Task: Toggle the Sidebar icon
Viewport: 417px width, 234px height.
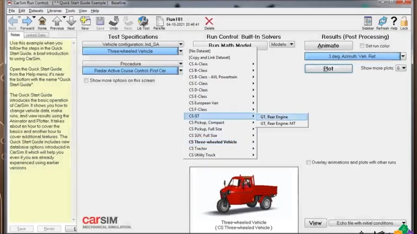Action: [368, 23]
